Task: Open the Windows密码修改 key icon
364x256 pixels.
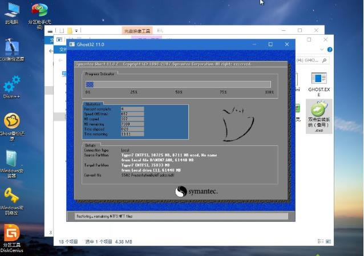Action: pos(11,201)
